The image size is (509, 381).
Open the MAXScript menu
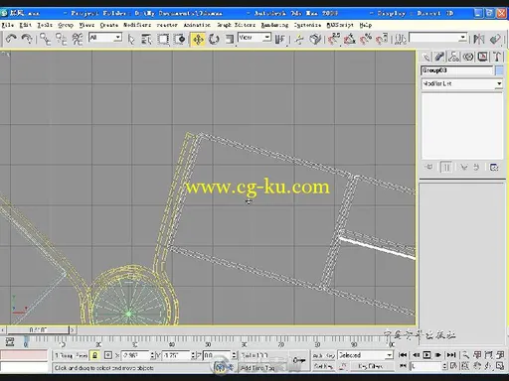(340, 25)
